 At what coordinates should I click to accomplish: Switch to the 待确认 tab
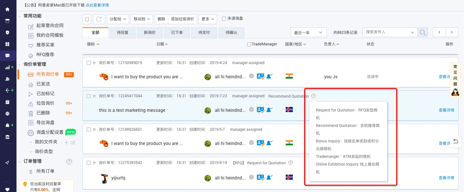(x=231, y=33)
